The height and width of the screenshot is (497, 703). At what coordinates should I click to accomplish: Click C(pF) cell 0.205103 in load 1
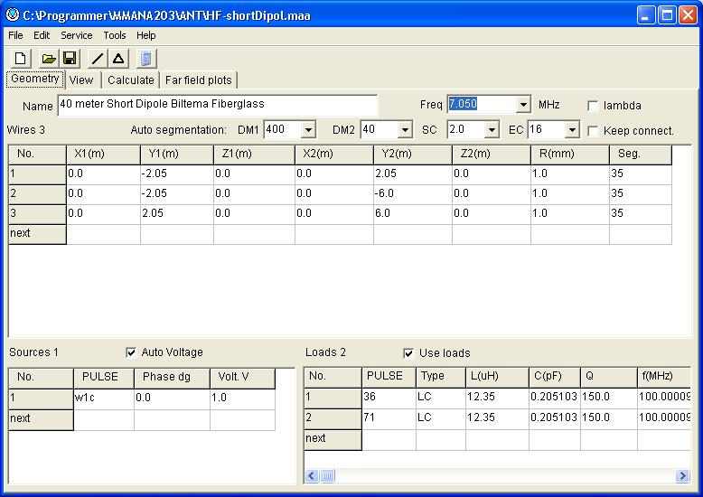pyautogui.click(x=555, y=398)
